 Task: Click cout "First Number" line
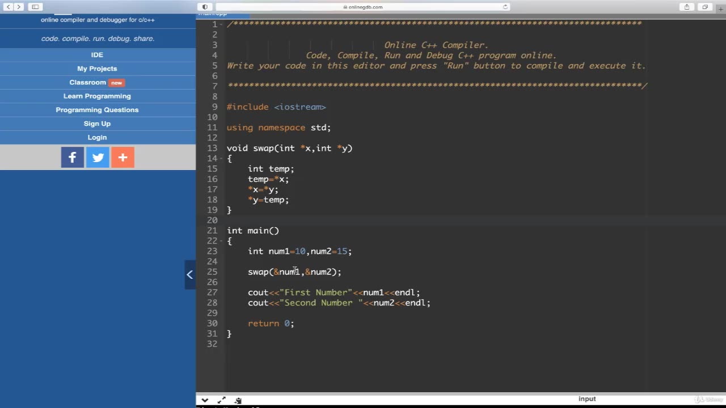click(x=334, y=292)
